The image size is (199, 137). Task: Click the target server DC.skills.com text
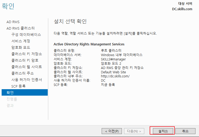click(182, 9)
